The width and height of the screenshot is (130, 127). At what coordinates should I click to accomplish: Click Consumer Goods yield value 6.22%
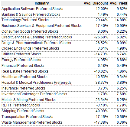click(x=122, y=31)
